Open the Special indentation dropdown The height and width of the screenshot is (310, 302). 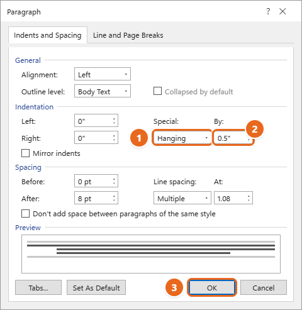(x=182, y=138)
